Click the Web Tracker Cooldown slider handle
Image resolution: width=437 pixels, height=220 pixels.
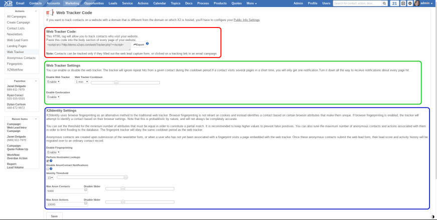116,82
